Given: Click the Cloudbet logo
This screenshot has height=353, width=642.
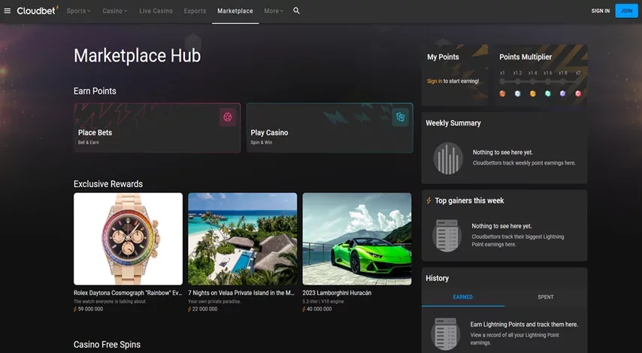Looking at the screenshot, I should [38, 11].
